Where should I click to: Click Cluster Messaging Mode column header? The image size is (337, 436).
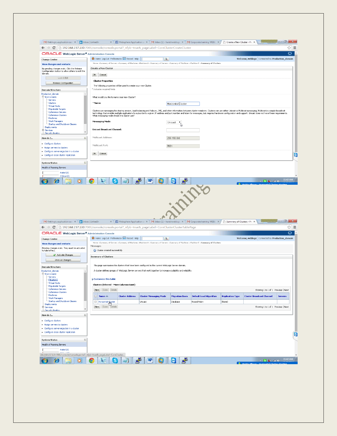point(153,296)
